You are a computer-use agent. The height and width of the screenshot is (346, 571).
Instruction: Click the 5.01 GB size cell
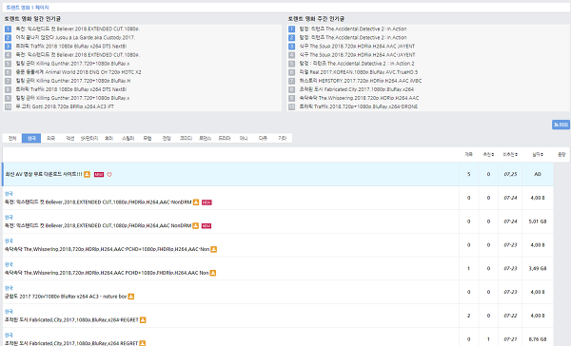538,221
